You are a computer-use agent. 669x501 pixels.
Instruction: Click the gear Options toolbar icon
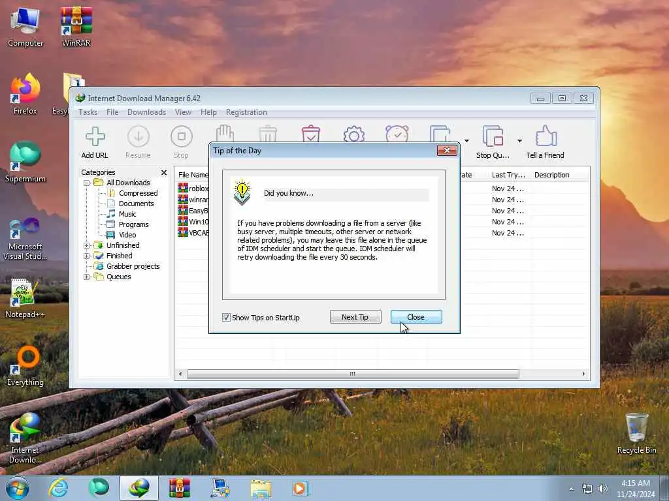click(x=353, y=134)
